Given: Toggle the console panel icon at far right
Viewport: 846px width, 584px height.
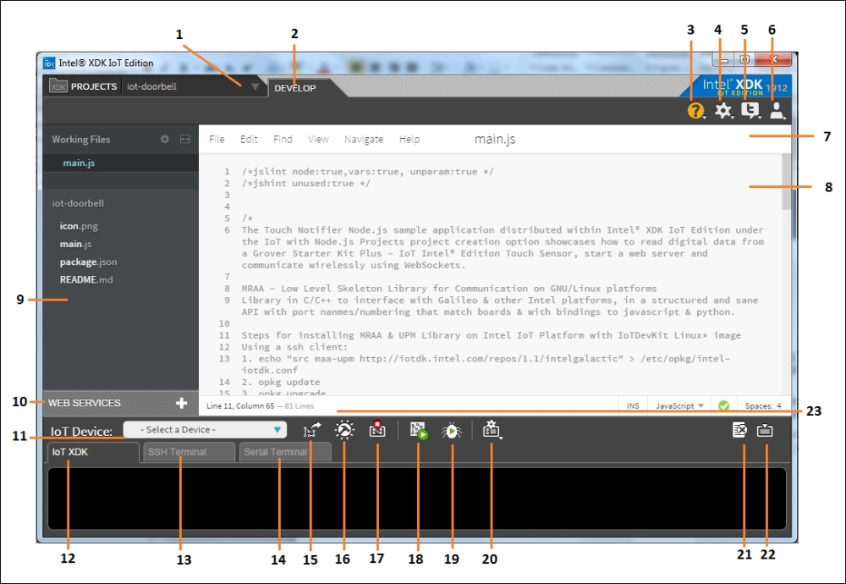Looking at the screenshot, I should click(x=765, y=430).
